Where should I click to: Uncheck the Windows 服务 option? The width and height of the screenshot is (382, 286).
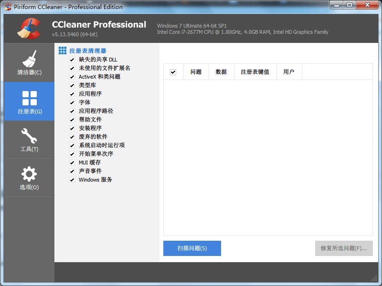pyautogui.click(x=72, y=180)
